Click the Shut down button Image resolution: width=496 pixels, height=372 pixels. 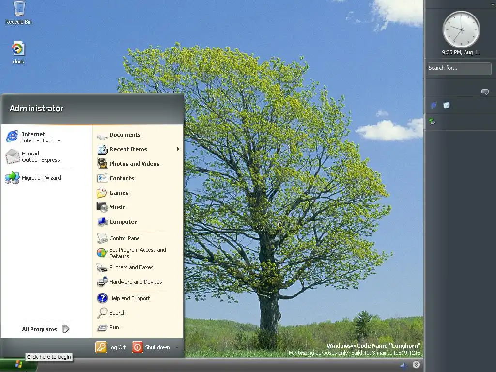pos(151,347)
